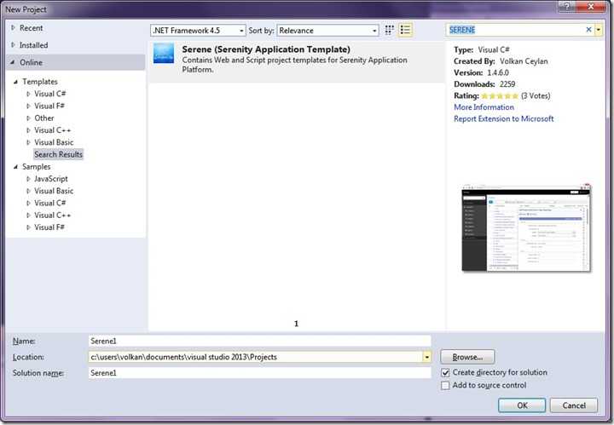Expand Visual C++ under Templates

[28, 130]
